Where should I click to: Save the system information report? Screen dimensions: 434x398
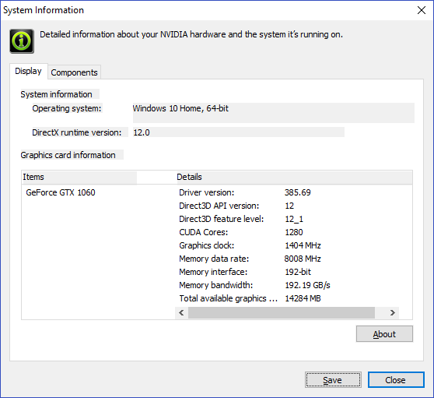click(333, 380)
